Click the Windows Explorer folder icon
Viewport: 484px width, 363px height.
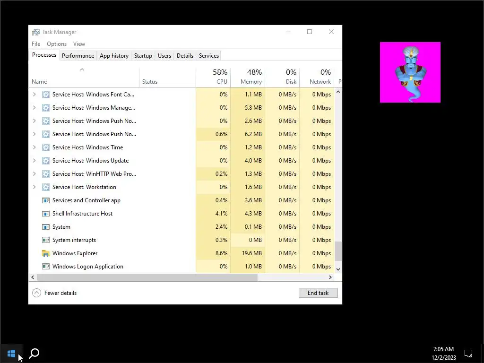point(46,253)
